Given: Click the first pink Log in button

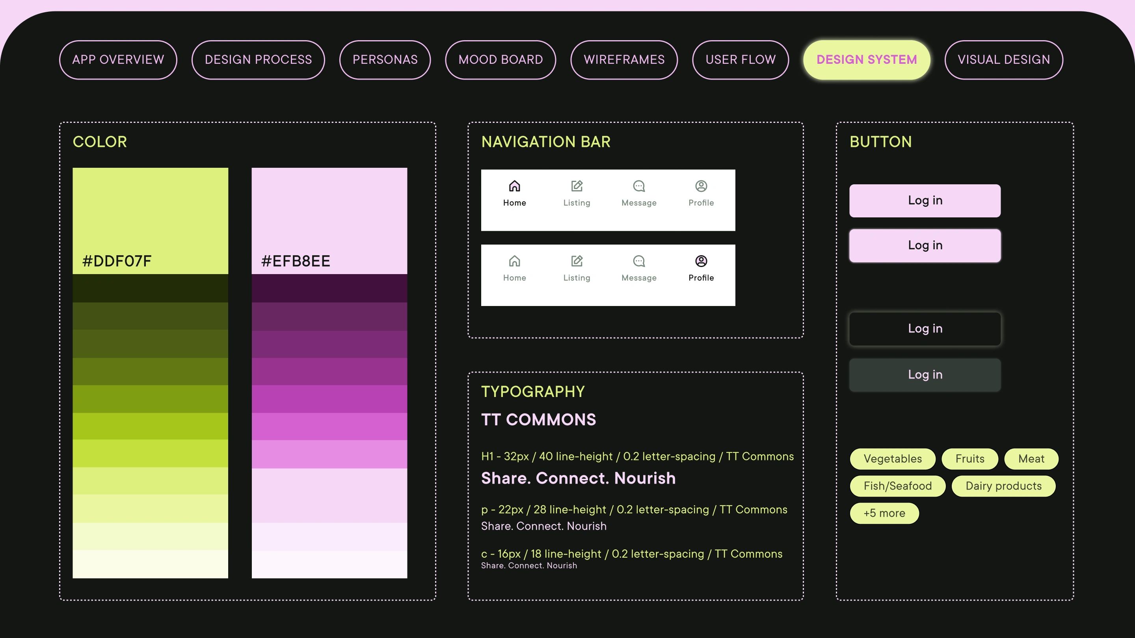Looking at the screenshot, I should pyautogui.click(x=925, y=201).
